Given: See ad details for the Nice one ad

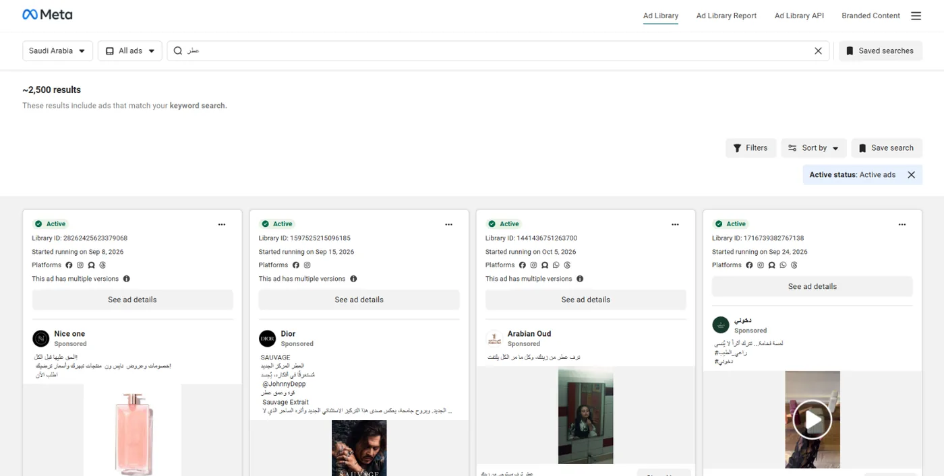Looking at the screenshot, I should click(132, 300).
